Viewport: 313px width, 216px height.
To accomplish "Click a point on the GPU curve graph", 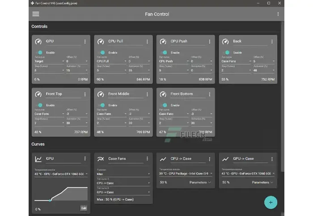I will pyautogui.click(x=50, y=200).
